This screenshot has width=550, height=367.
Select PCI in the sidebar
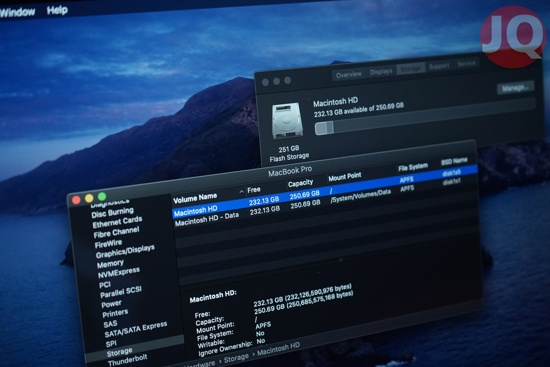point(105,284)
